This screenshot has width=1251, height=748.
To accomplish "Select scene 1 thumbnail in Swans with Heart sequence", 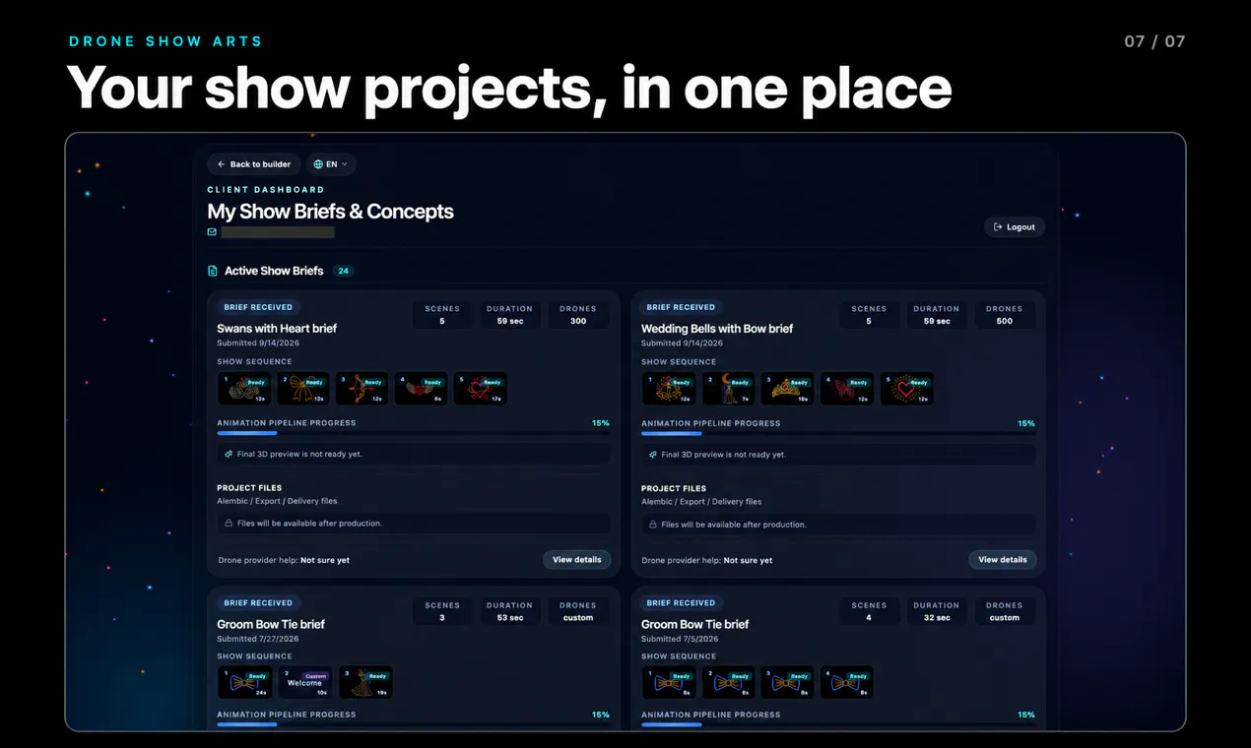I will pyautogui.click(x=243, y=389).
